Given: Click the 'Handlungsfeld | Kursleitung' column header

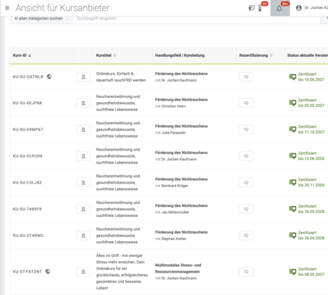Looking at the screenshot, I should (x=180, y=55).
